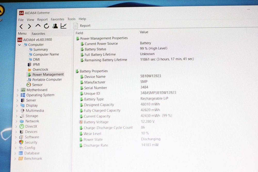
Task: Go back with the left arrow toolbar icon
Action: (x=21, y=26)
